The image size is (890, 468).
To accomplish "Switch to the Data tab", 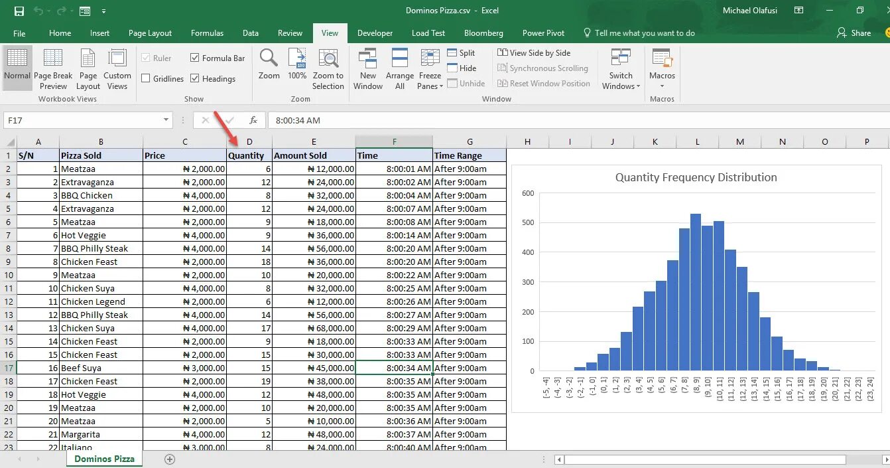I will (x=251, y=33).
